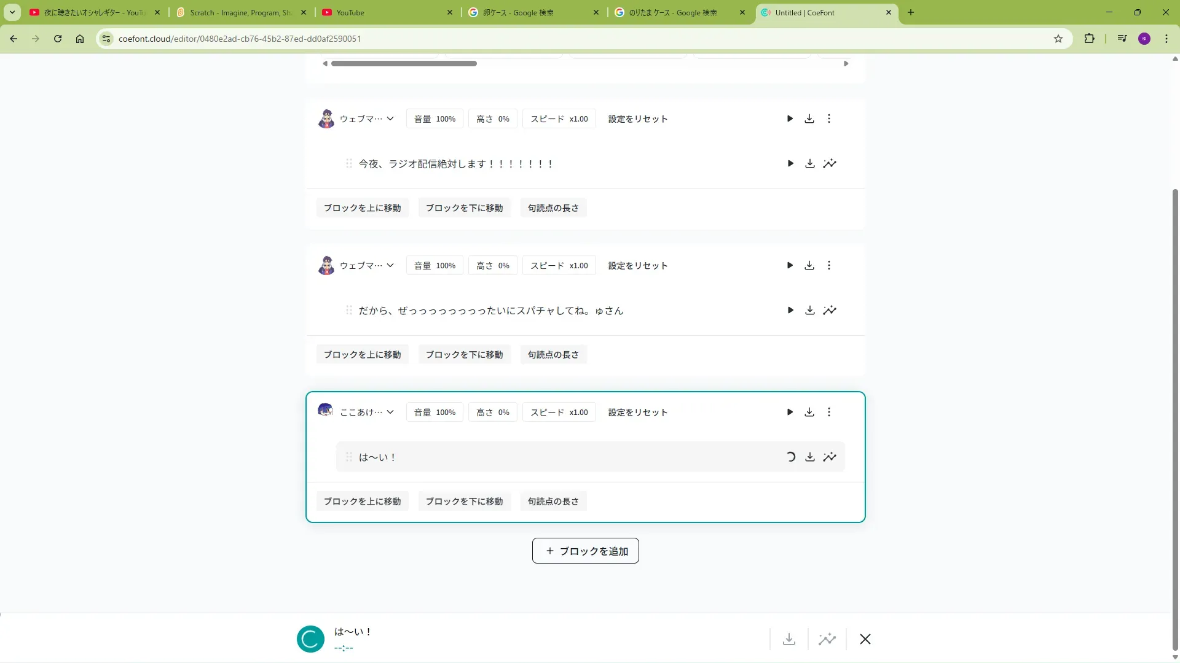Click ブロックを追加 button

point(585,551)
